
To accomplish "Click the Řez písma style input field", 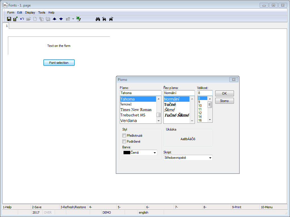I will pyautogui.click(x=179, y=93).
